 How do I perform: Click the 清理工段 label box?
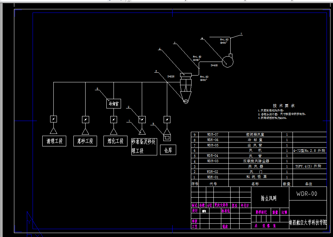pos(54,141)
